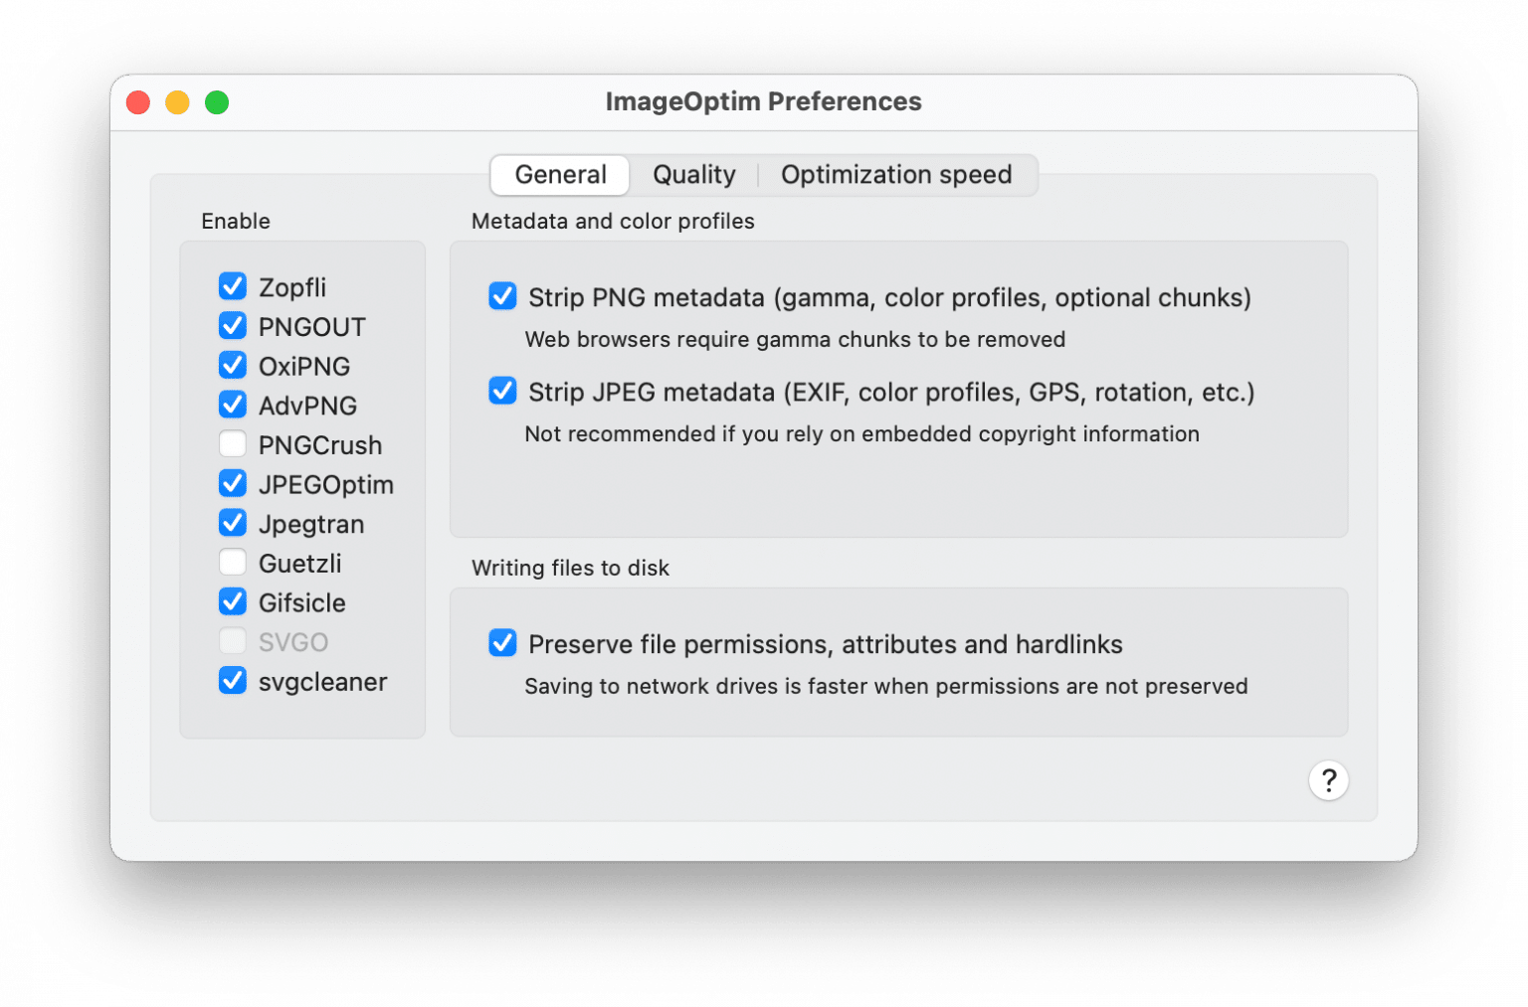The image size is (1528, 1007).
Task: Close the Preferences window with red button
Action: tap(138, 102)
